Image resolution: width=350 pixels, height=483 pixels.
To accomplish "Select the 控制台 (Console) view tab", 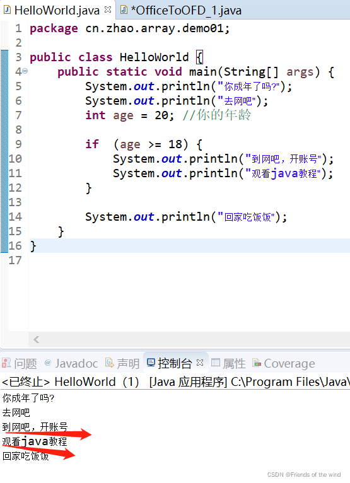I will 175,363.
